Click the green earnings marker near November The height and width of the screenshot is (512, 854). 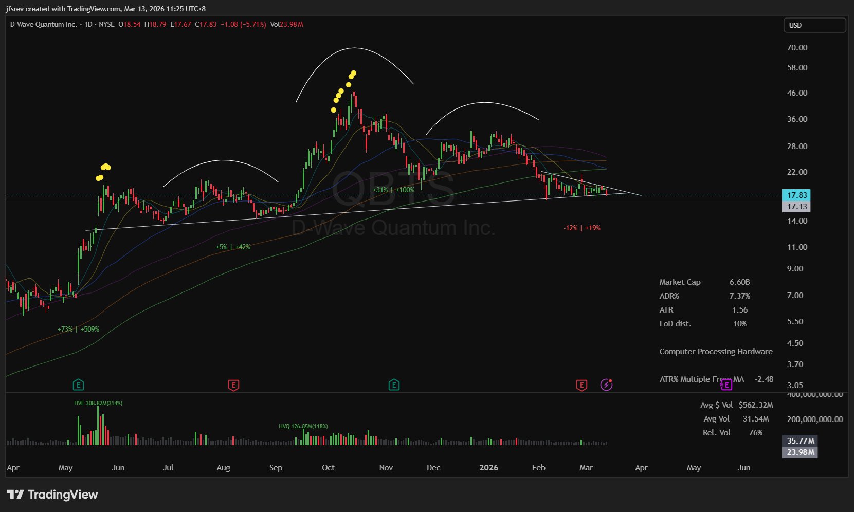tap(394, 385)
